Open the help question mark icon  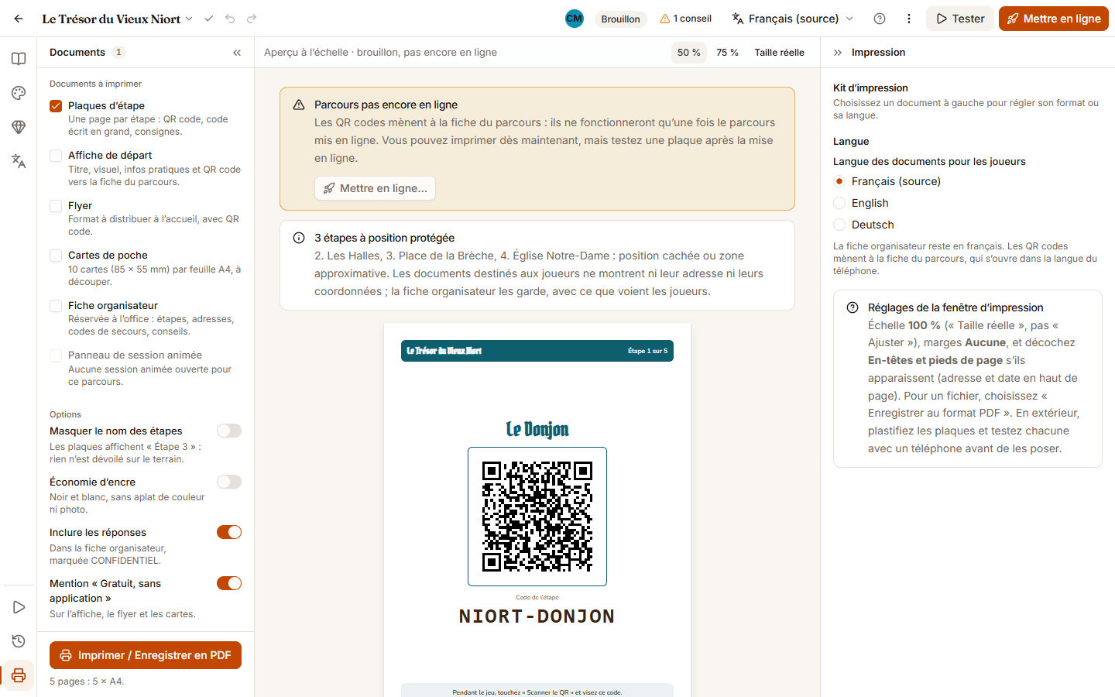[880, 19]
